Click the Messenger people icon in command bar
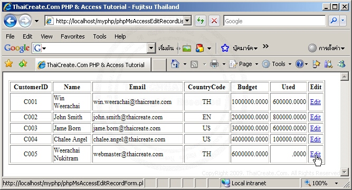 point(341,64)
